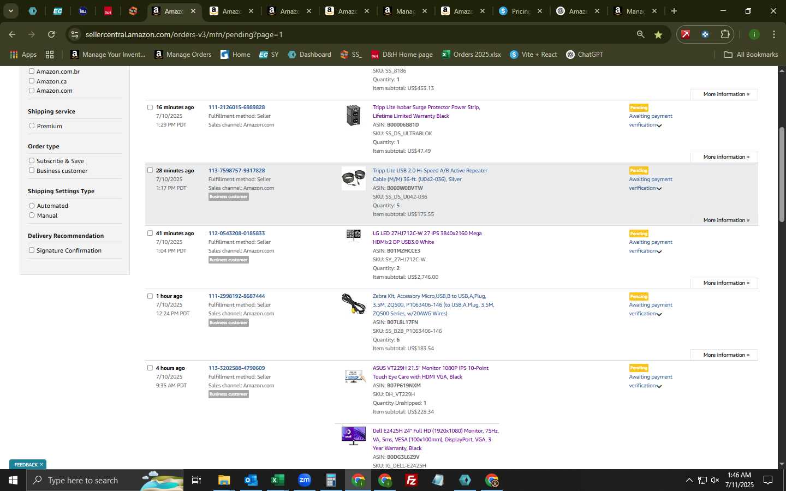
Task: Enable the Business customer order type filter
Action: click(x=32, y=170)
